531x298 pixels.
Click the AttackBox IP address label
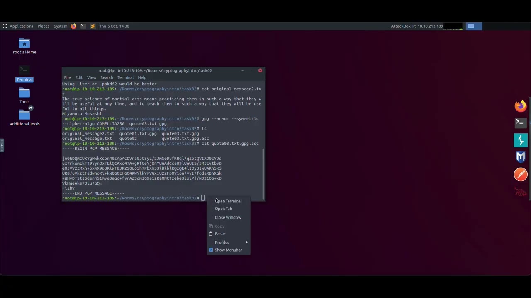tap(417, 26)
